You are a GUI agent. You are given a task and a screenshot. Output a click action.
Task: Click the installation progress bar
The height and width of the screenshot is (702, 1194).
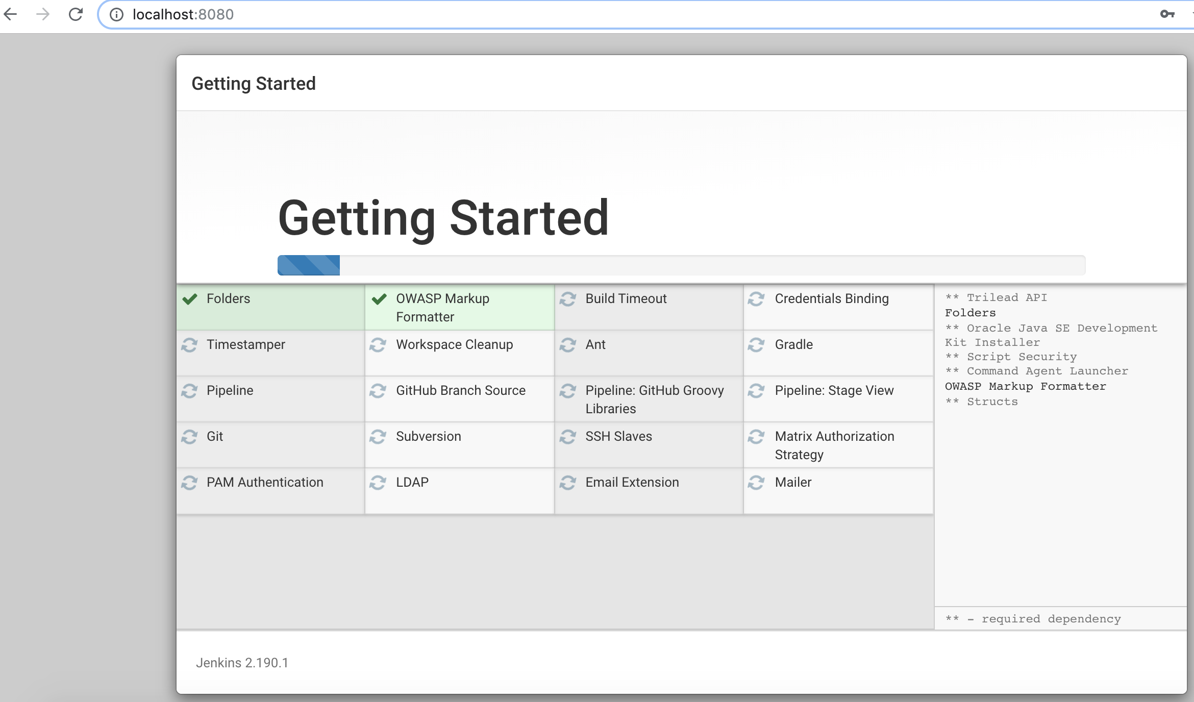pyautogui.click(x=681, y=265)
